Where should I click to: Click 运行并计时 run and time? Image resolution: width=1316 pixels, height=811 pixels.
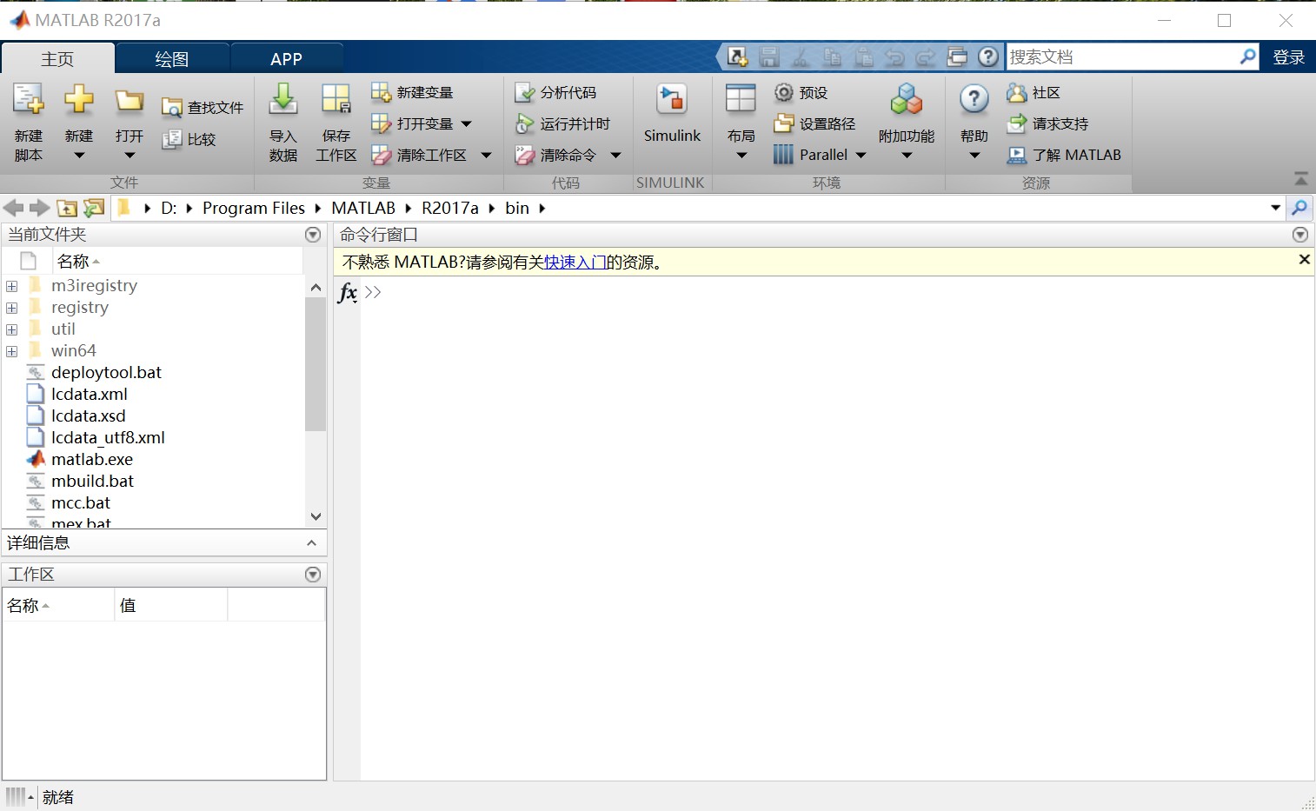562,123
